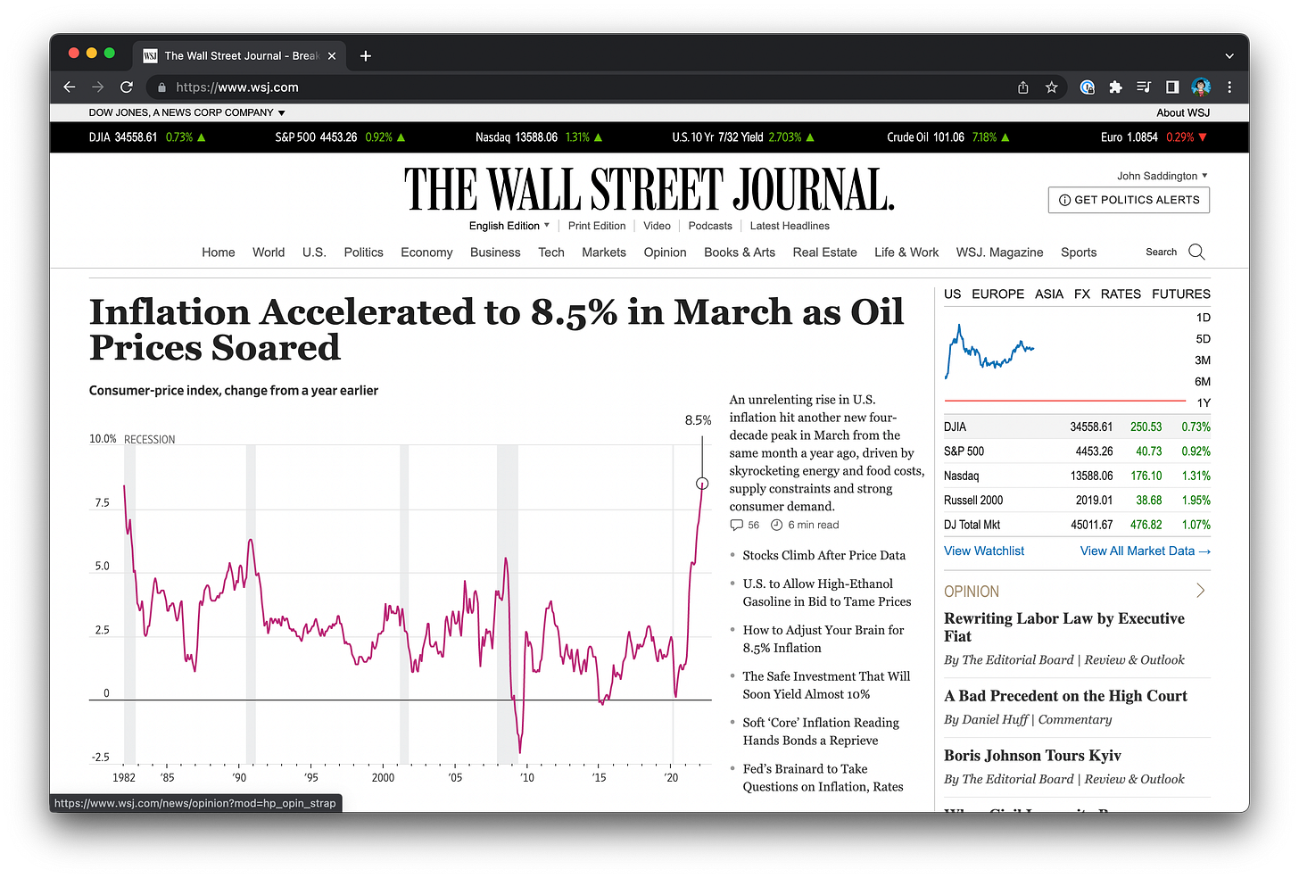Expand the Dow Jones, A News Corp Company dropdown

tap(186, 112)
